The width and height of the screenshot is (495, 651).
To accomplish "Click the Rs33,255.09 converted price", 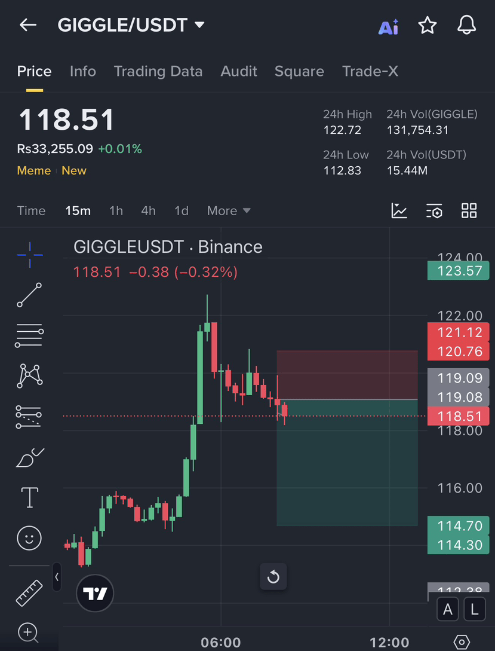I will [x=55, y=149].
